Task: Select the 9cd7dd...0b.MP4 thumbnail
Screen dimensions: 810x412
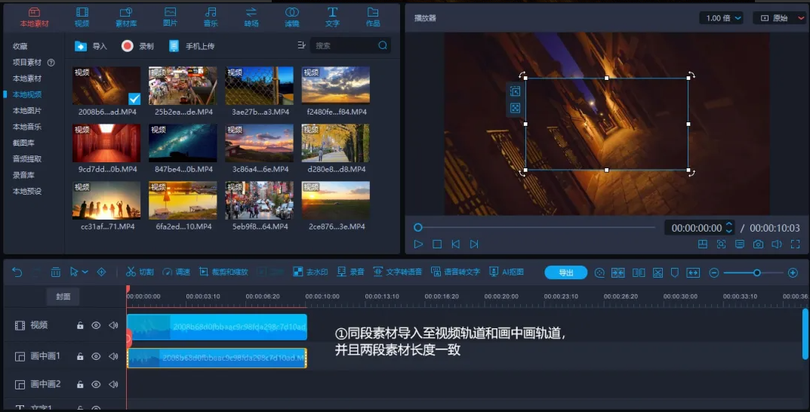Action: 106,143
